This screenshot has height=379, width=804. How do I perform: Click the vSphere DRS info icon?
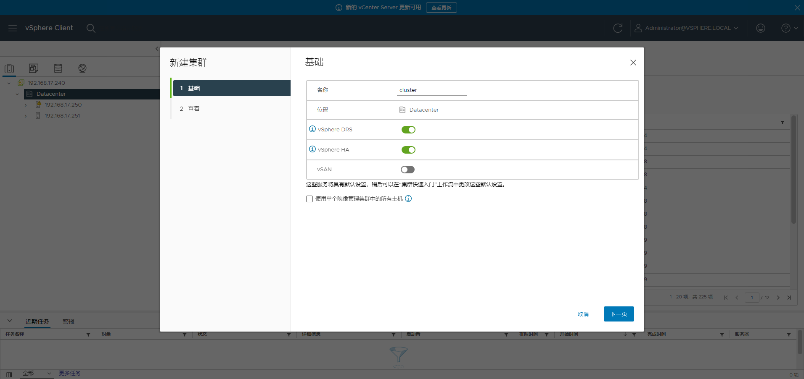[x=312, y=129]
